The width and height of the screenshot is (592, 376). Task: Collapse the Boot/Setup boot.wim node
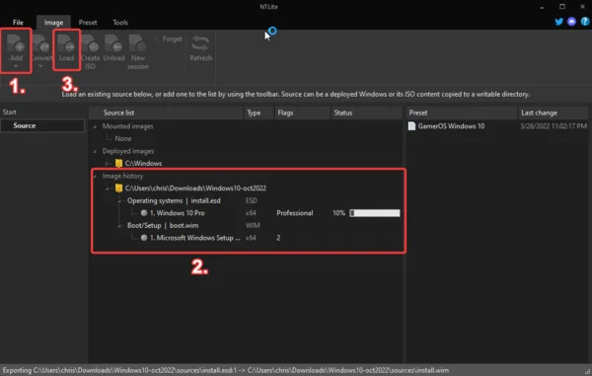[119, 226]
